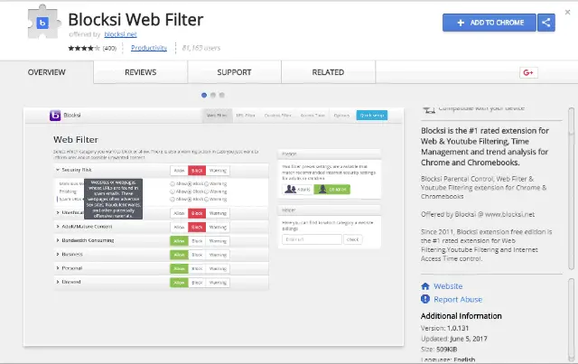Viewport: 578px width, 364px height.
Task: Click the Google+ icon button
Action: coord(528,72)
